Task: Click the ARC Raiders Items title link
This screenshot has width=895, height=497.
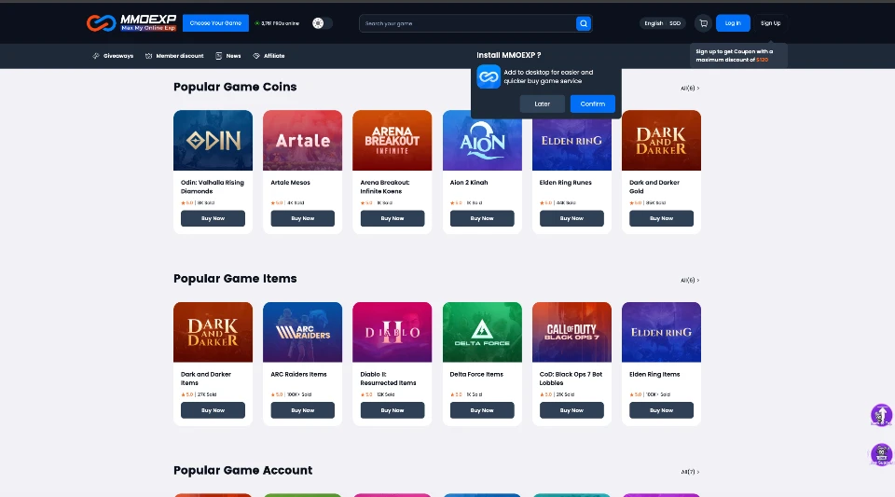Action: 298,374
